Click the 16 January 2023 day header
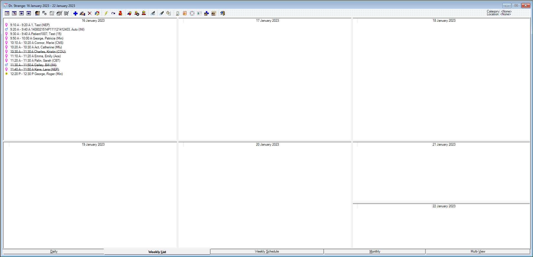 click(93, 21)
